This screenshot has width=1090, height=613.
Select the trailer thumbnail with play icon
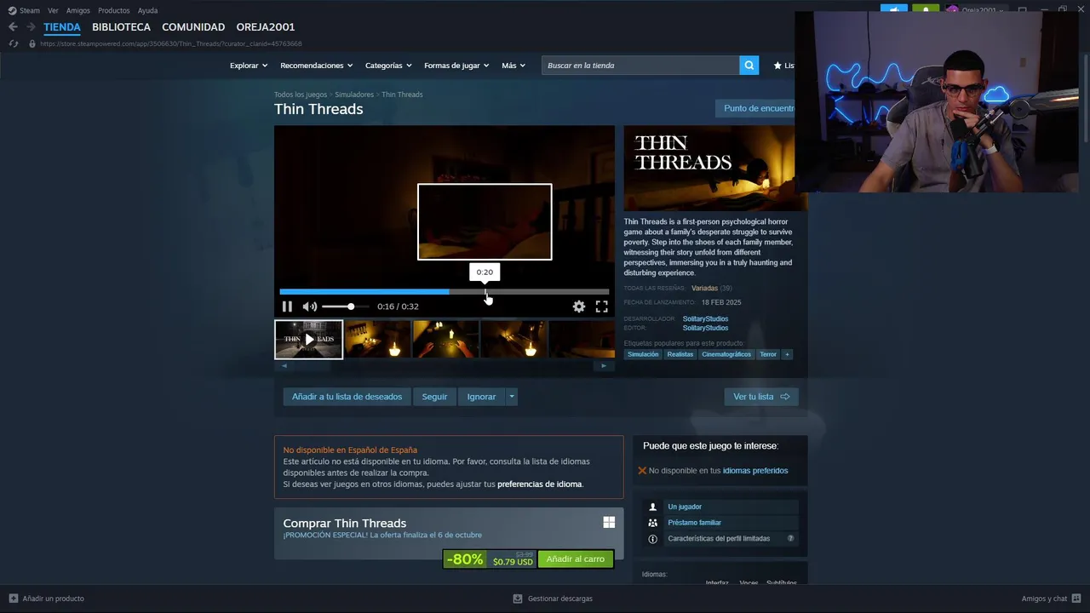308,339
